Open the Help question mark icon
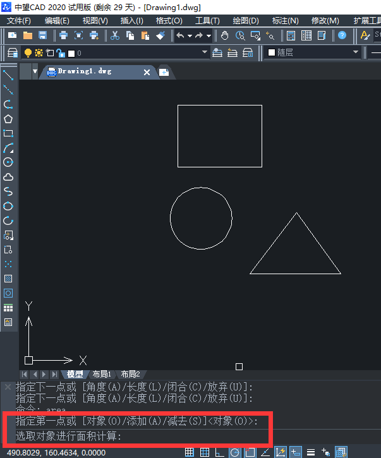This screenshot has width=381, height=458. pos(342,35)
